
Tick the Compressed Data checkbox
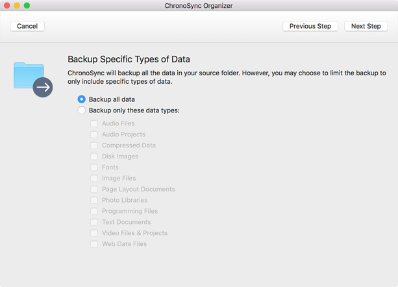point(94,145)
